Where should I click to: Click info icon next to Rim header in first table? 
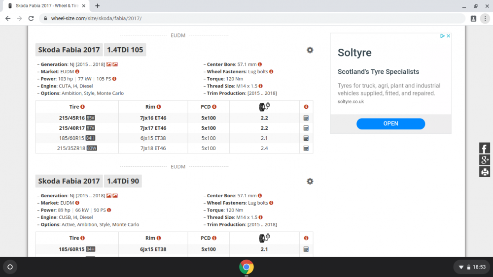[x=159, y=107]
